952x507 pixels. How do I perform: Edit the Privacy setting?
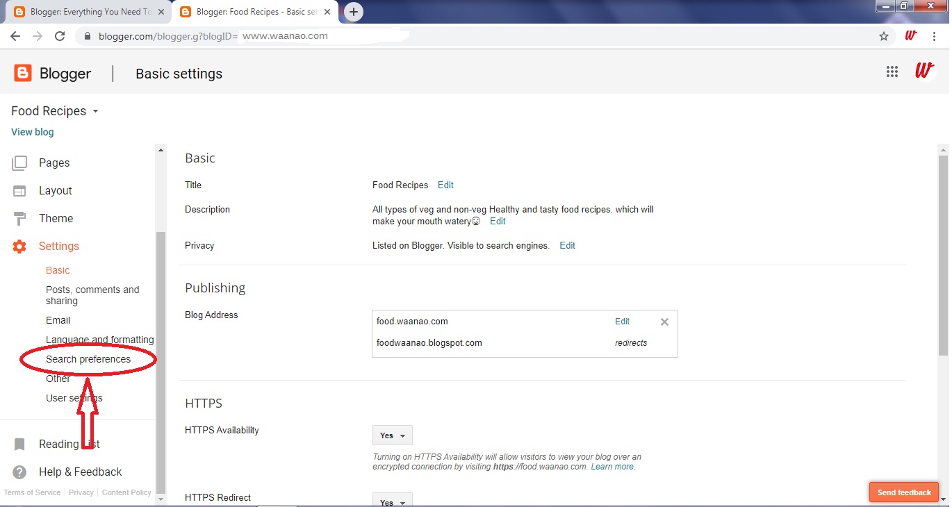click(x=568, y=245)
